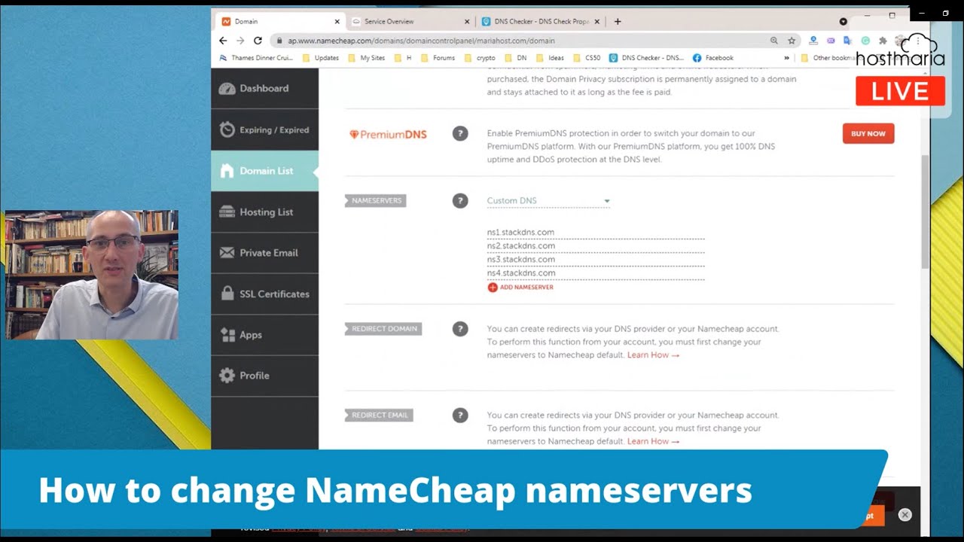Click the ns2.stackdns.com nameserver field
Viewport: 964px width, 542px height.
[x=595, y=246]
